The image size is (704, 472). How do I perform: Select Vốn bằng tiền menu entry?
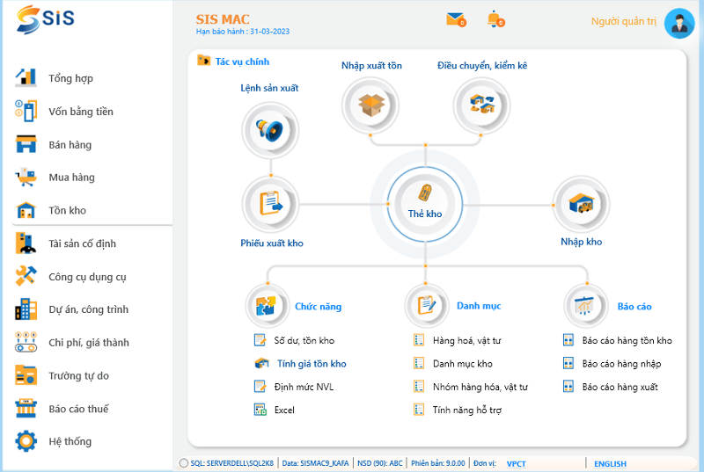click(x=81, y=111)
